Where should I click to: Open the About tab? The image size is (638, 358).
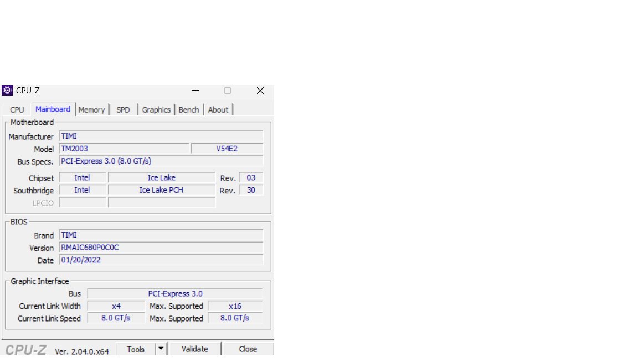[218, 109]
